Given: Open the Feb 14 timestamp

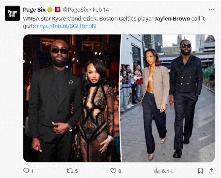Looking at the screenshot, I should [x=101, y=10].
